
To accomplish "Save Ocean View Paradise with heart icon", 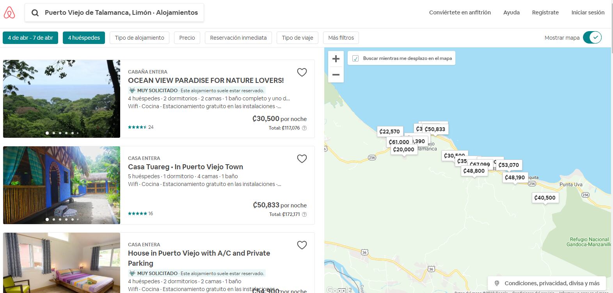I will [302, 72].
